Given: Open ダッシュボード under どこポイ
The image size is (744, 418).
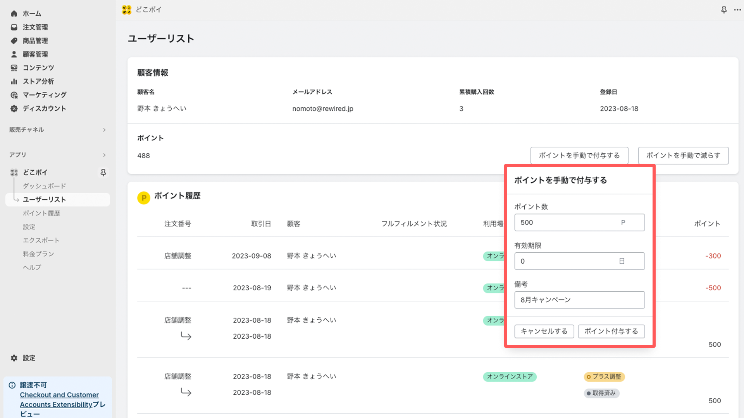Looking at the screenshot, I should pyautogui.click(x=44, y=186).
